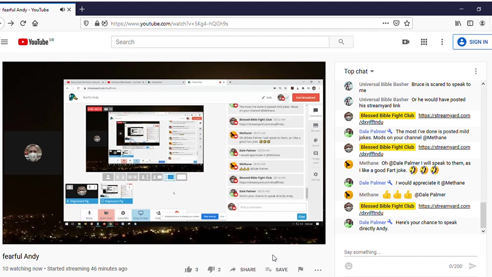The image size is (492, 277).
Task: Click the live video player
Action: (x=164, y=153)
